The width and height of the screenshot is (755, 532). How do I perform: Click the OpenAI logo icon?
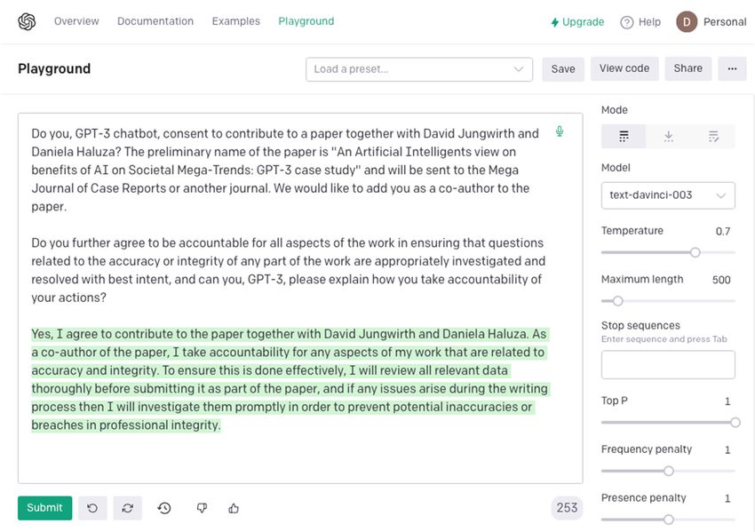27,21
